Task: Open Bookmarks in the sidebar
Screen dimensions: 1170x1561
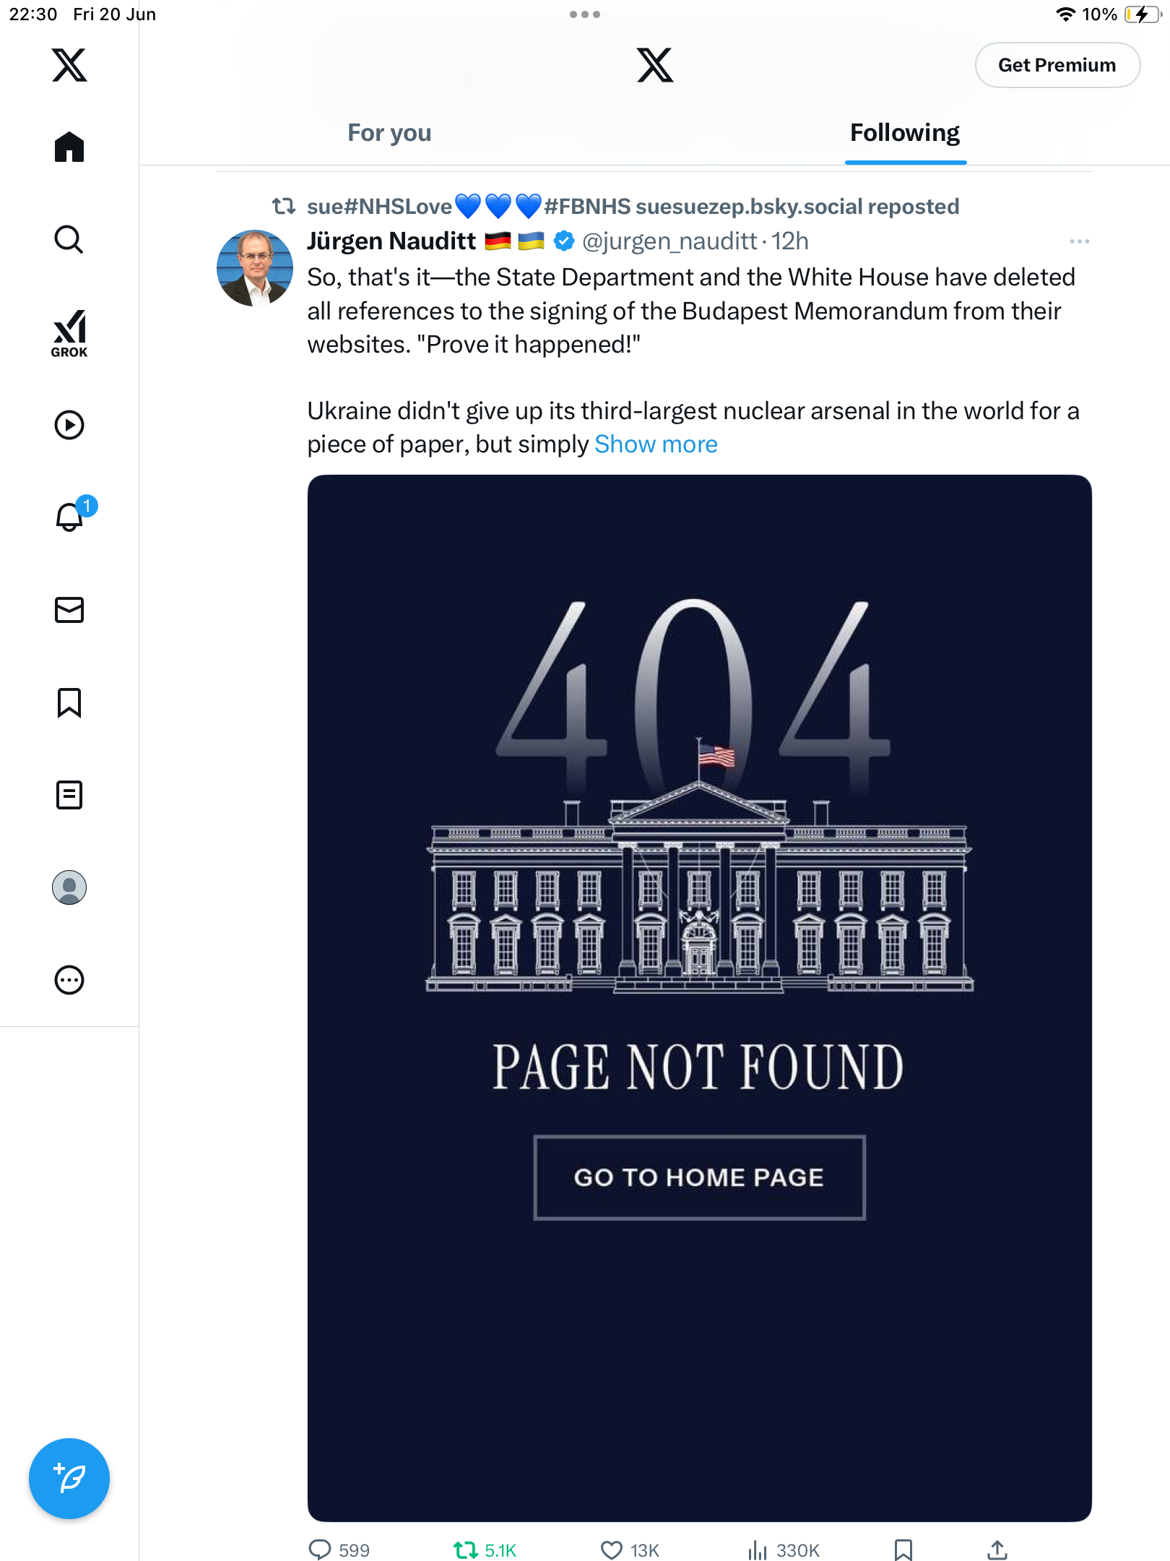Action: (69, 702)
